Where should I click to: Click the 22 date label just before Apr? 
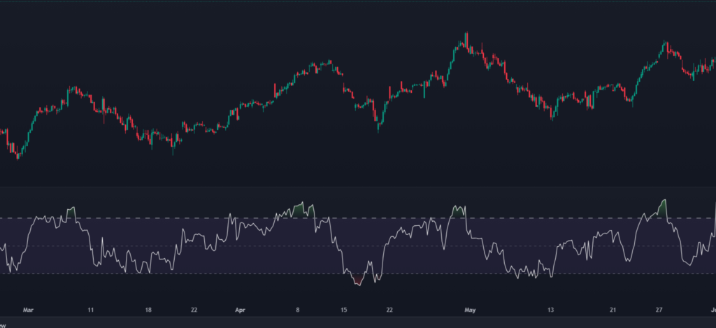tap(194, 311)
